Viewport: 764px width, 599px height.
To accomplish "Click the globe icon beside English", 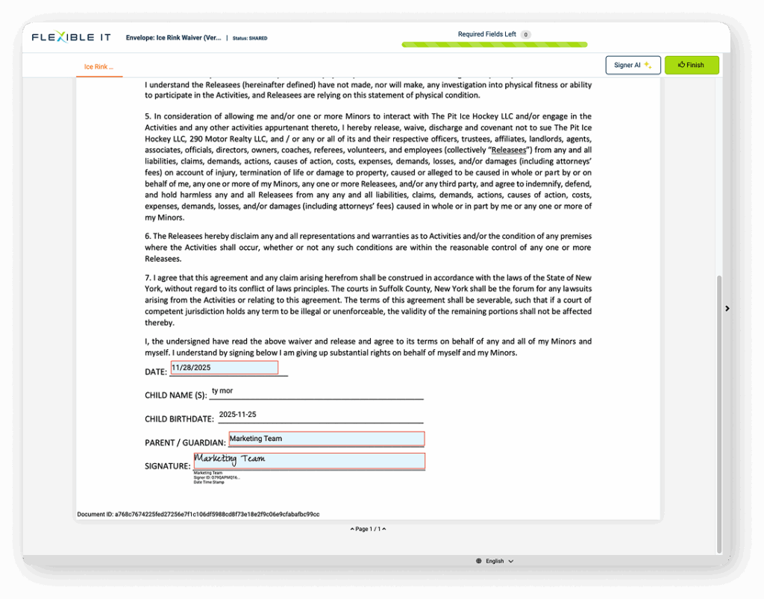I will [478, 561].
